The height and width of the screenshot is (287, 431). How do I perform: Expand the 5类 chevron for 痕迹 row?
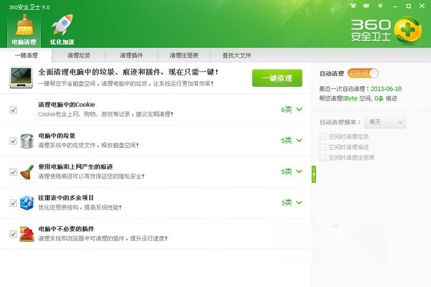pos(300,171)
